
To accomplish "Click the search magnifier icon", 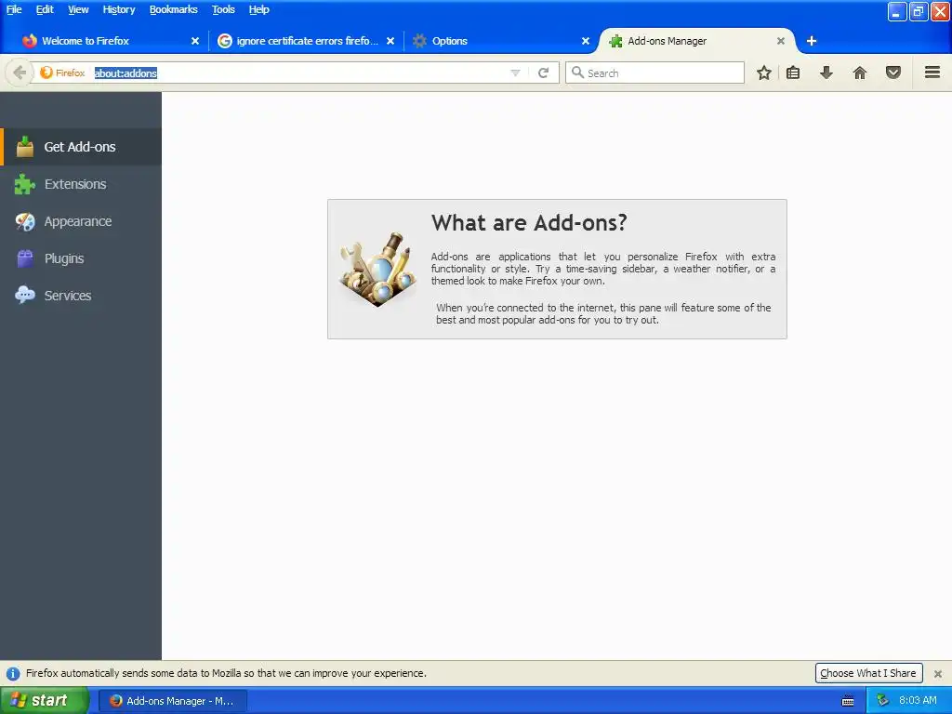I will [577, 73].
